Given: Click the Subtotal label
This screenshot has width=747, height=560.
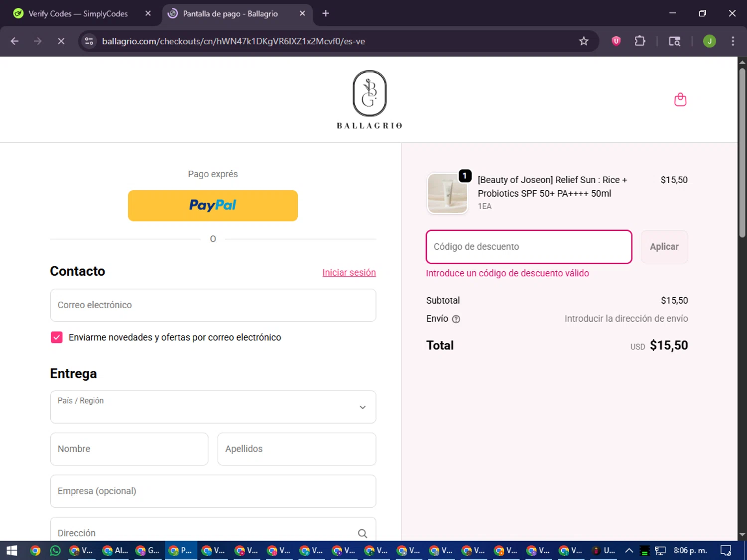Looking at the screenshot, I should [x=443, y=301].
